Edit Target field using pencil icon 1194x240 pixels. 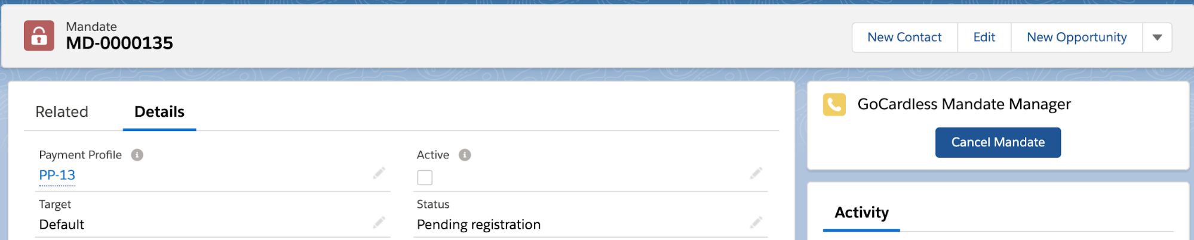point(379,223)
